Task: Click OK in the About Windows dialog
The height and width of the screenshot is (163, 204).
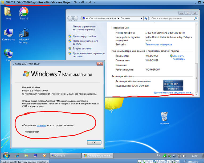Action: (x=94, y=142)
